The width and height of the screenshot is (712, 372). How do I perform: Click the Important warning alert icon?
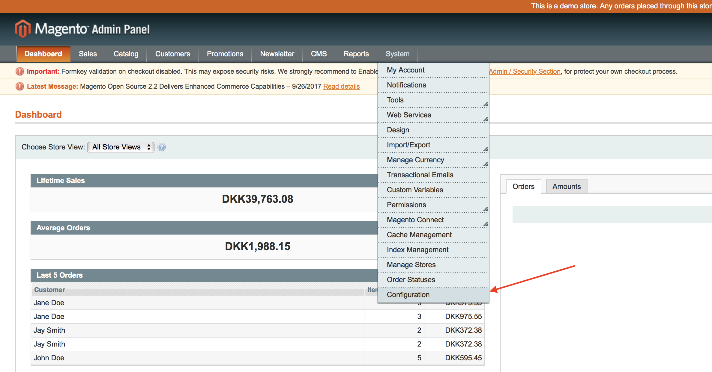click(x=20, y=71)
